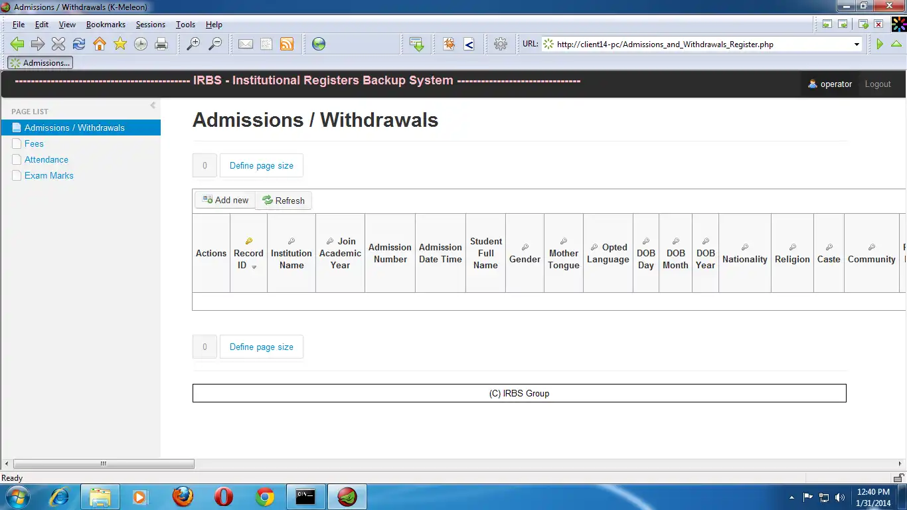Click the page document icon beside the envelope
The image size is (907, 510).
coord(266,44)
